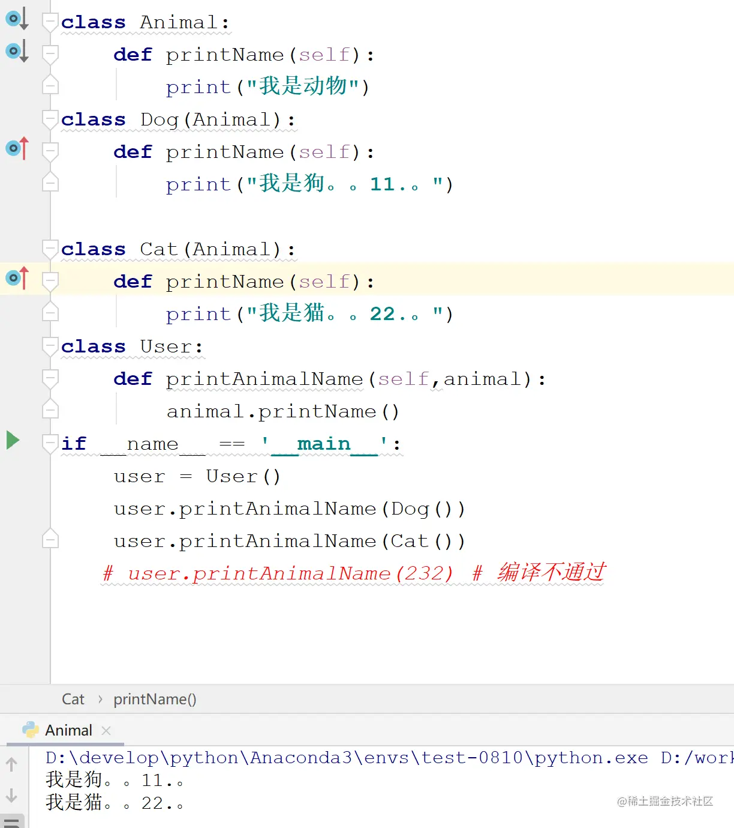734x828 pixels.
Task: Click user.printAnimalName(Dog()) line
Action: pyautogui.click(x=290, y=509)
